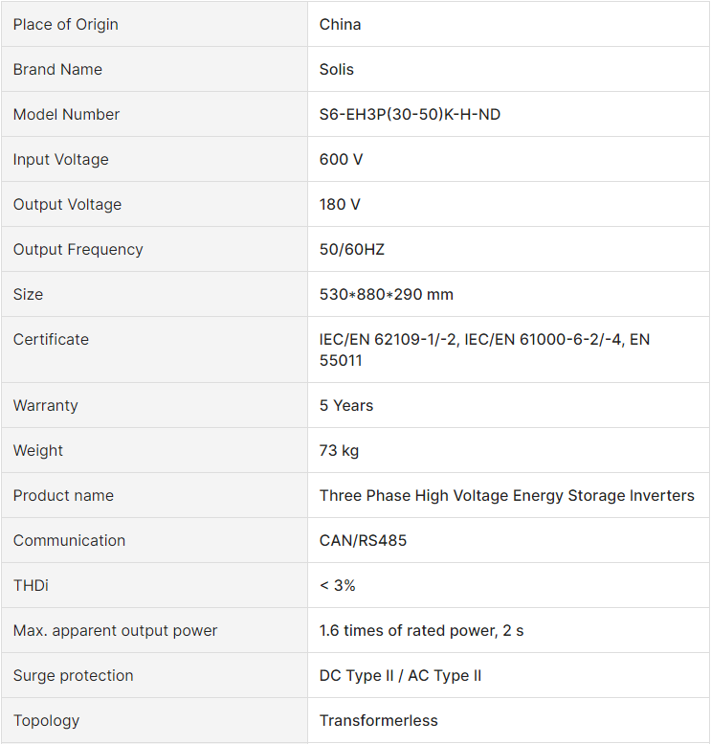Click Three Phase High Voltage product name
This screenshot has width=711, height=744.
click(x=506, y=496)
